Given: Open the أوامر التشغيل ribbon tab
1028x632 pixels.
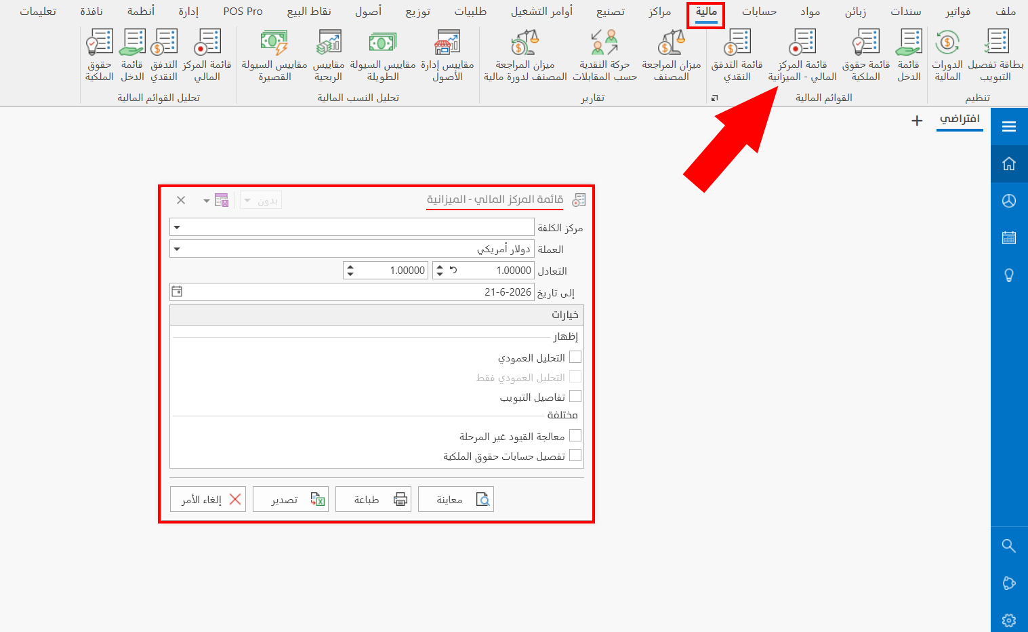Looking at the screenshot, I should [x=541, y=12].
